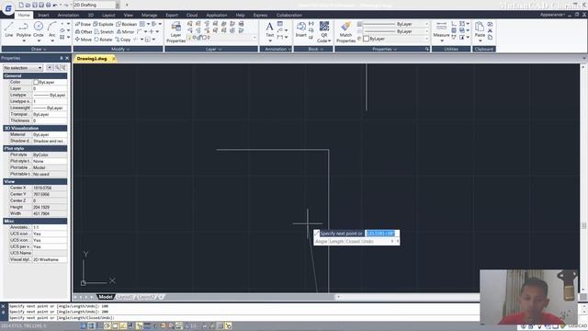This screenshot has height=331, width=588.
Task: Click the Explode tool
Action: 103,24
